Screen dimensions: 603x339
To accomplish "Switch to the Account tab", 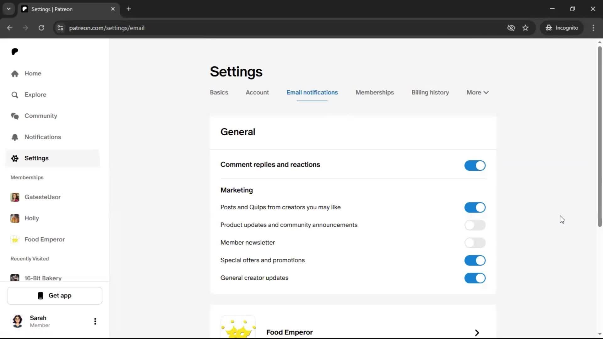I will 257,93.
